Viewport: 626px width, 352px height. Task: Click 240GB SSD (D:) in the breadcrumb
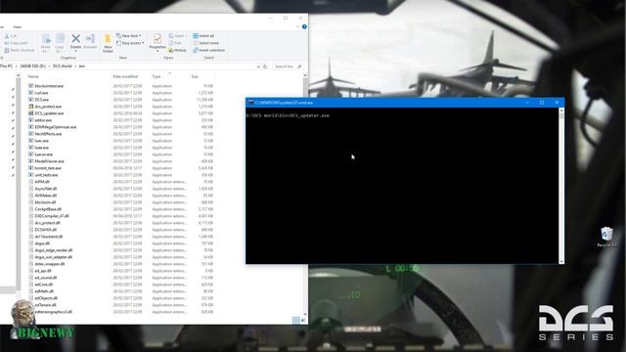coord(32,66)
